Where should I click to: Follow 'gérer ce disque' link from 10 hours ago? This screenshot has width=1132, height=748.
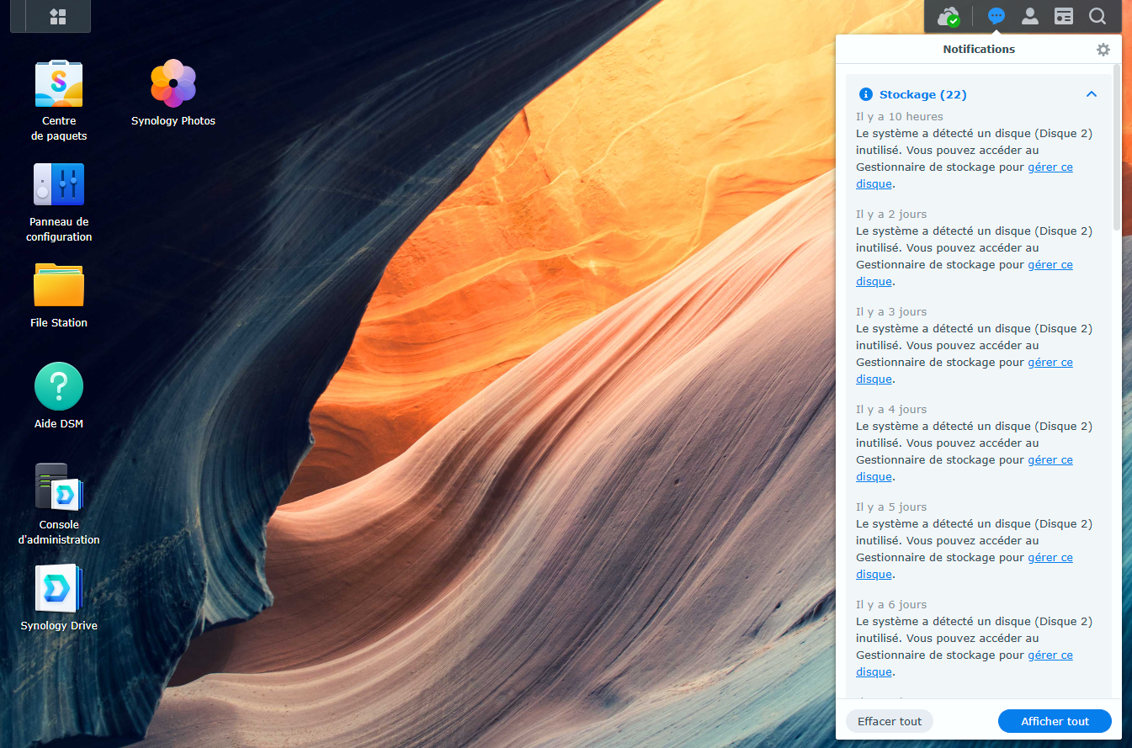click(x=1050, y=167)
